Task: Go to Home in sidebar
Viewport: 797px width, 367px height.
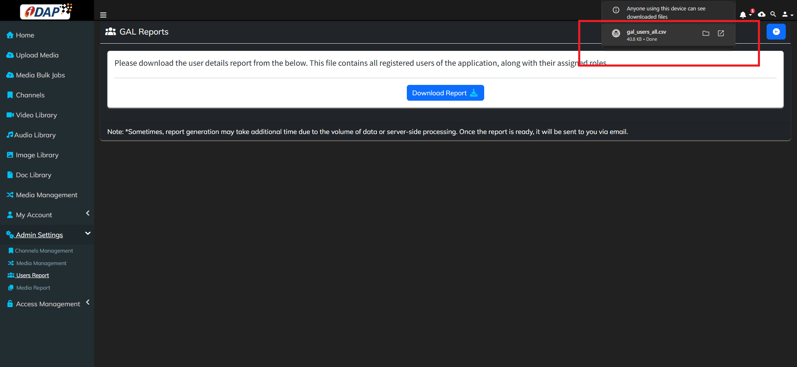Action: (x=25, y=35)
